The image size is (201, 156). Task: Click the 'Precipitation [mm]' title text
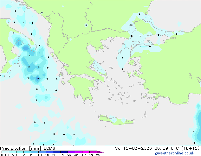pyautogui.click(x=21, y=148)
